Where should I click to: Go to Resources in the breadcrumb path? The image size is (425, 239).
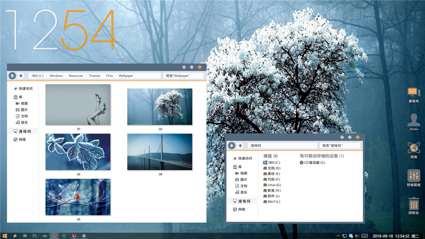point(76,76)
